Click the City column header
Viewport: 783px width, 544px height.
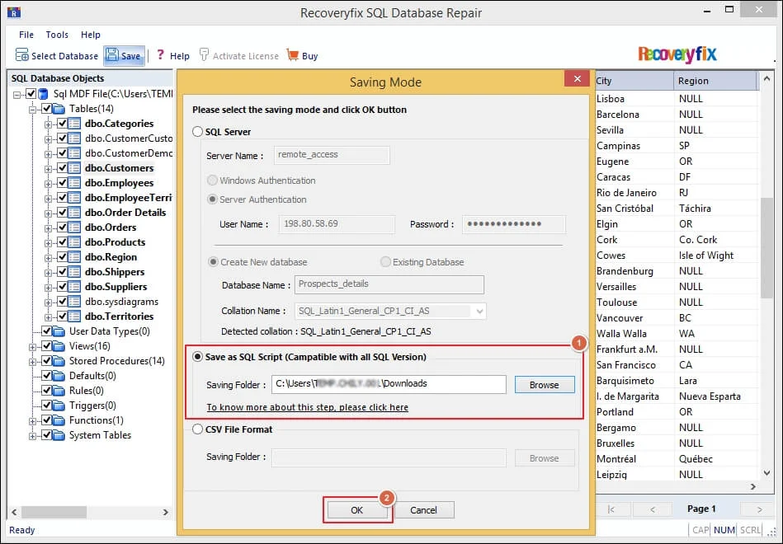tap(634, 81)
